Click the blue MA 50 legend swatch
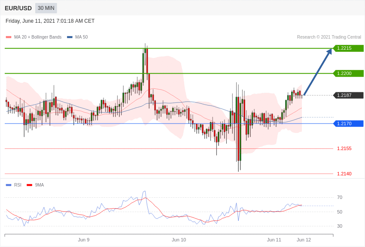Viewport: 365px width, 247px height. point(70,37)
